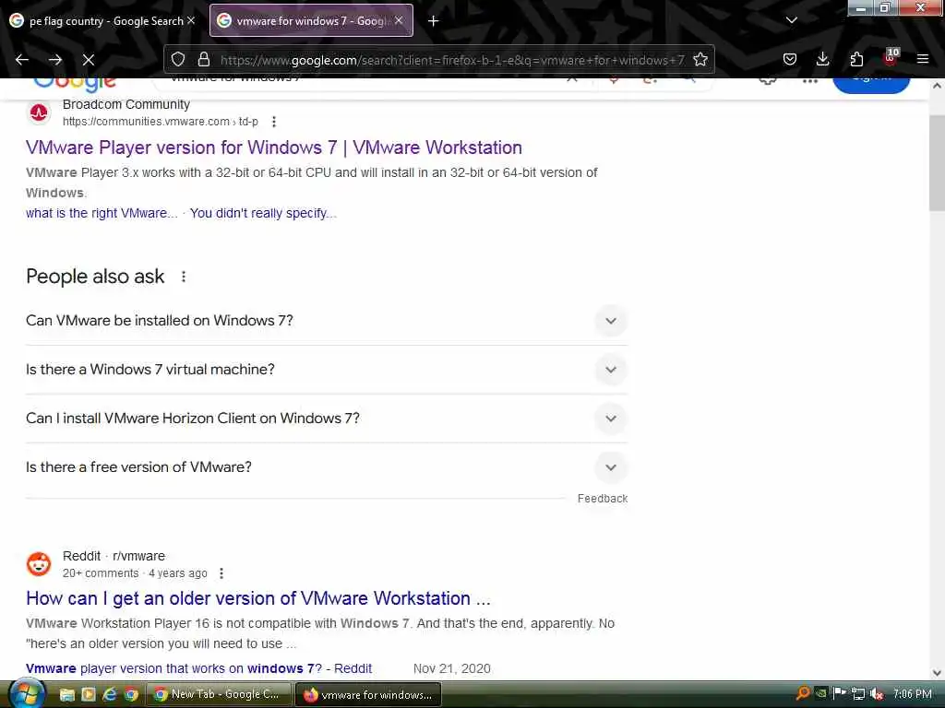Launch Chrome from quick launch icon

click(x=131, y=695)
